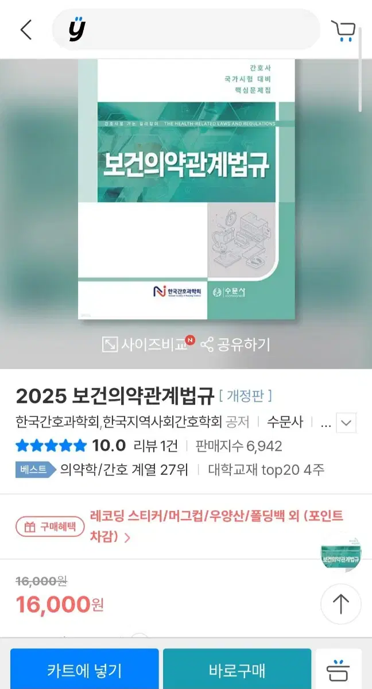Open 한국지역사회간호학회 author link

coord(162,423)
